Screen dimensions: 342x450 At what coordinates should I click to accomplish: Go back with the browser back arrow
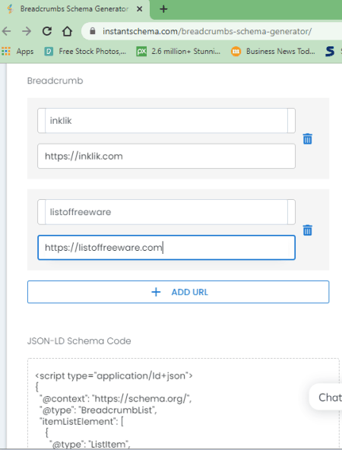(x=6, y=31)
